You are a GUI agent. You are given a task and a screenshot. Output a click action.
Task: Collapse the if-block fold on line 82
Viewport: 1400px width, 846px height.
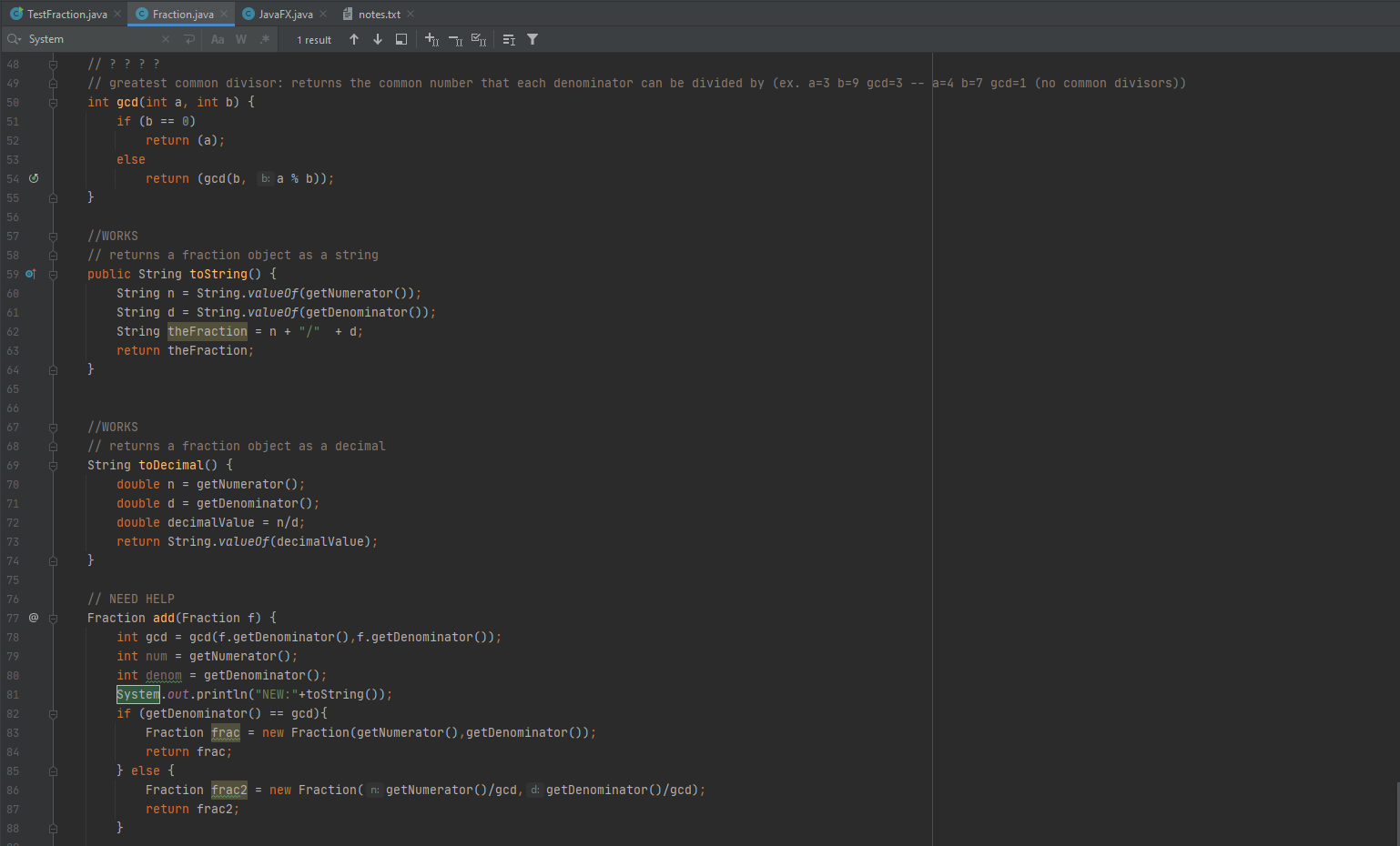click(x=53, y=713)
